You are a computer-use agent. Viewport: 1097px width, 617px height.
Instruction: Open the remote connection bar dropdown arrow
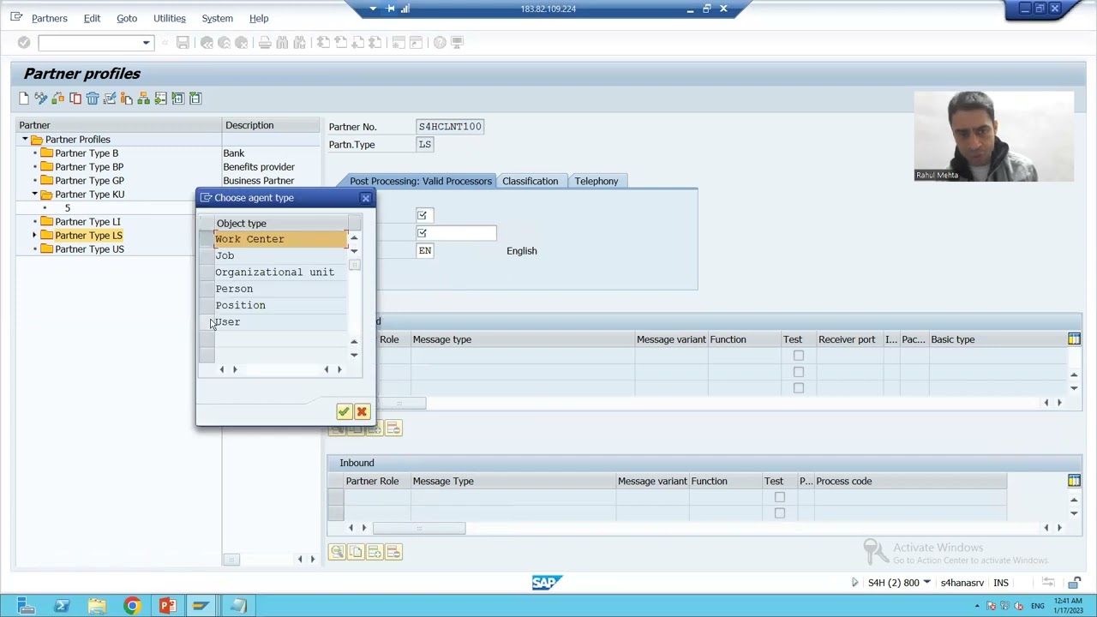(x=373, y=9)
